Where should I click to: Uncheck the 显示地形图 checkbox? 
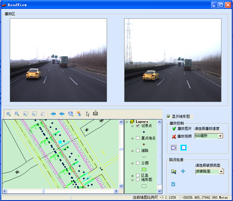tap(169, 117)
